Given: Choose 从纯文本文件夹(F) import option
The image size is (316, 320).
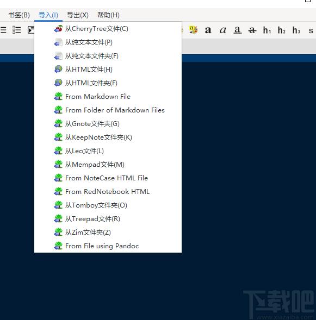Looking at the screenshot, I should (108, 56).
